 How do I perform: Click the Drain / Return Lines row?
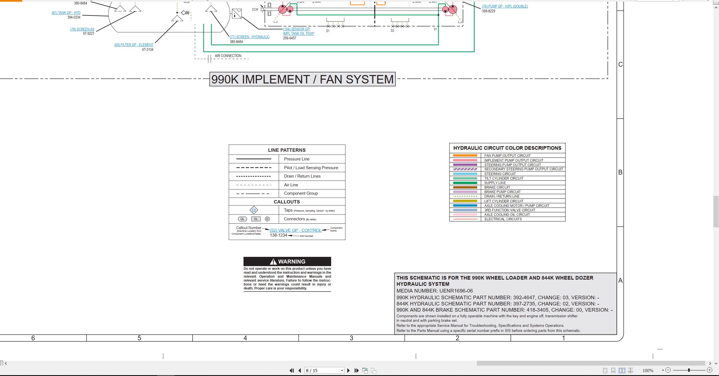287,176
